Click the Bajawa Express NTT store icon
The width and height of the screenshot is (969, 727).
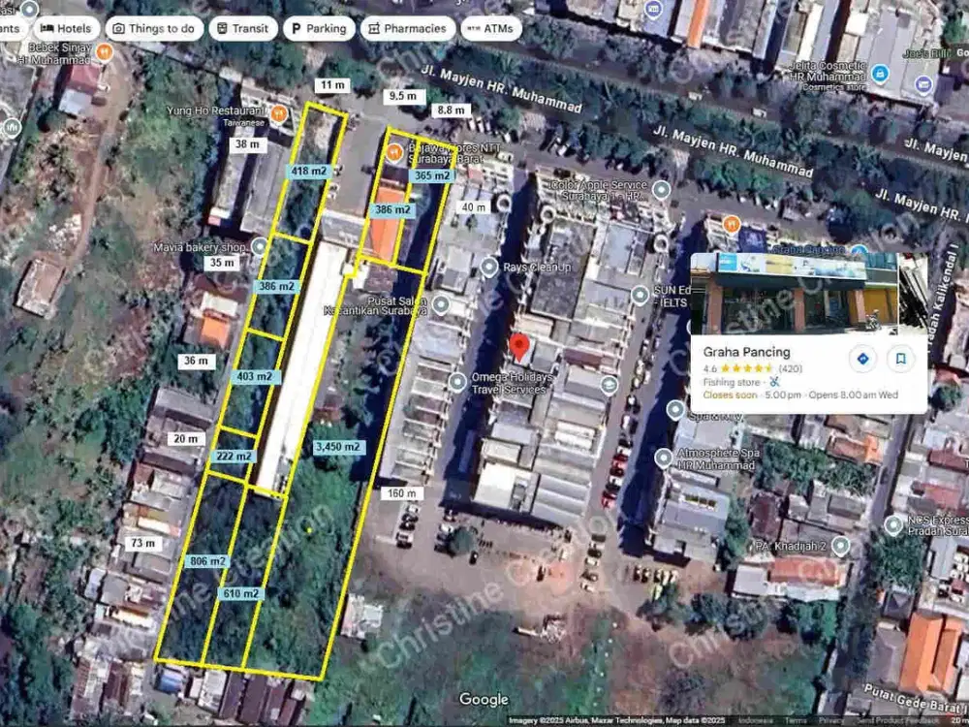[393, 153]
